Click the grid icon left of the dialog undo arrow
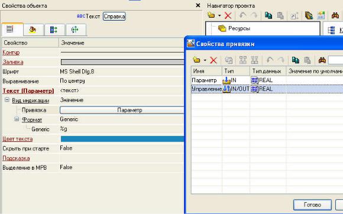The height and width of the screenshot is (214, 343). click(x=255, y=60)
